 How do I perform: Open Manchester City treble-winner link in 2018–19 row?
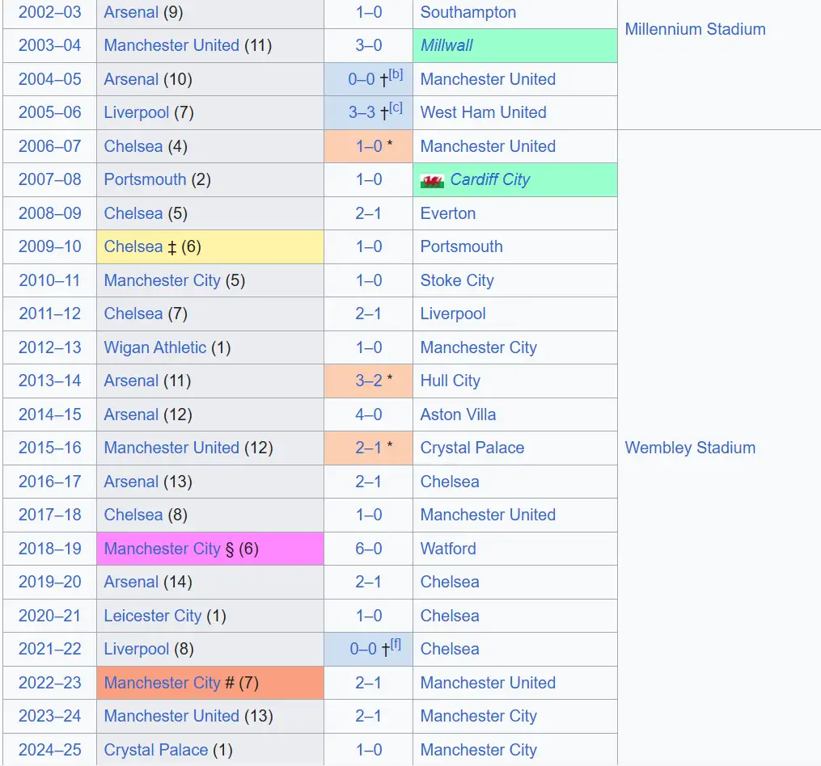click(162, 549)
